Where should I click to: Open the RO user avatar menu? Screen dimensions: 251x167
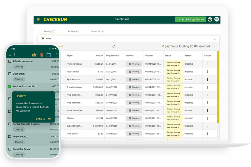[x=217, y=19]
